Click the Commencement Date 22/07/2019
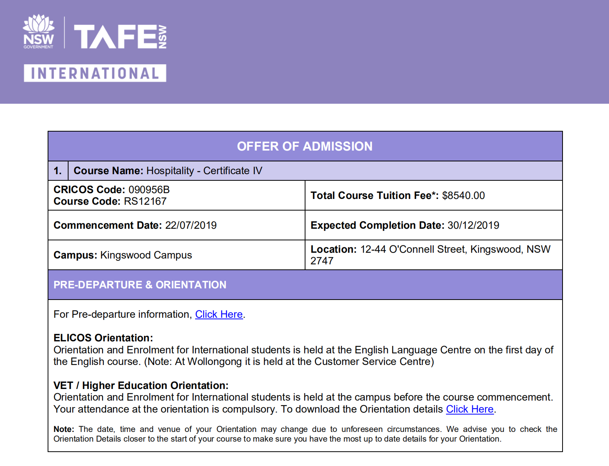Screen dimensions: 609x466 click(x=190, y=225)
